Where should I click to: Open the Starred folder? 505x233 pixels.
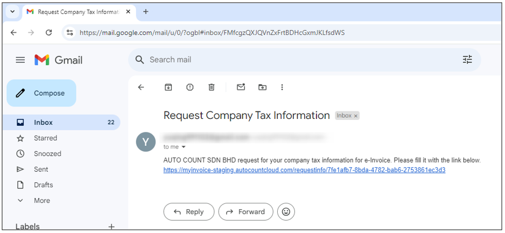[x=45, y=138]
